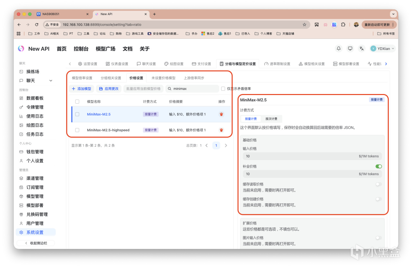This screenshot has height=267, width=412.
Task: Open the notifications bell icon
Action: (339, 48)
